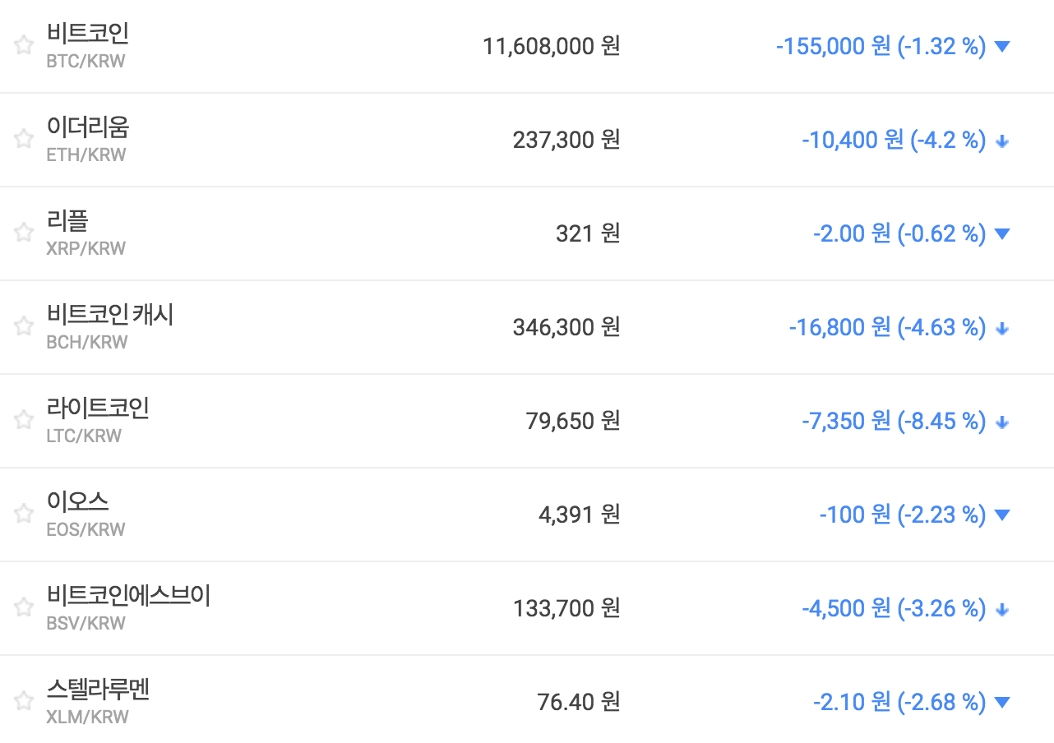Open the 이더리움 coin name link
The height and width of the screenshot is (743, 1054).
87,127
